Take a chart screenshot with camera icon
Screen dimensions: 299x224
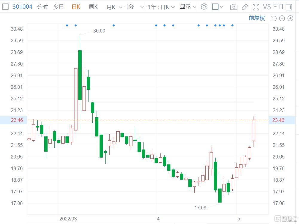[234, 7]
